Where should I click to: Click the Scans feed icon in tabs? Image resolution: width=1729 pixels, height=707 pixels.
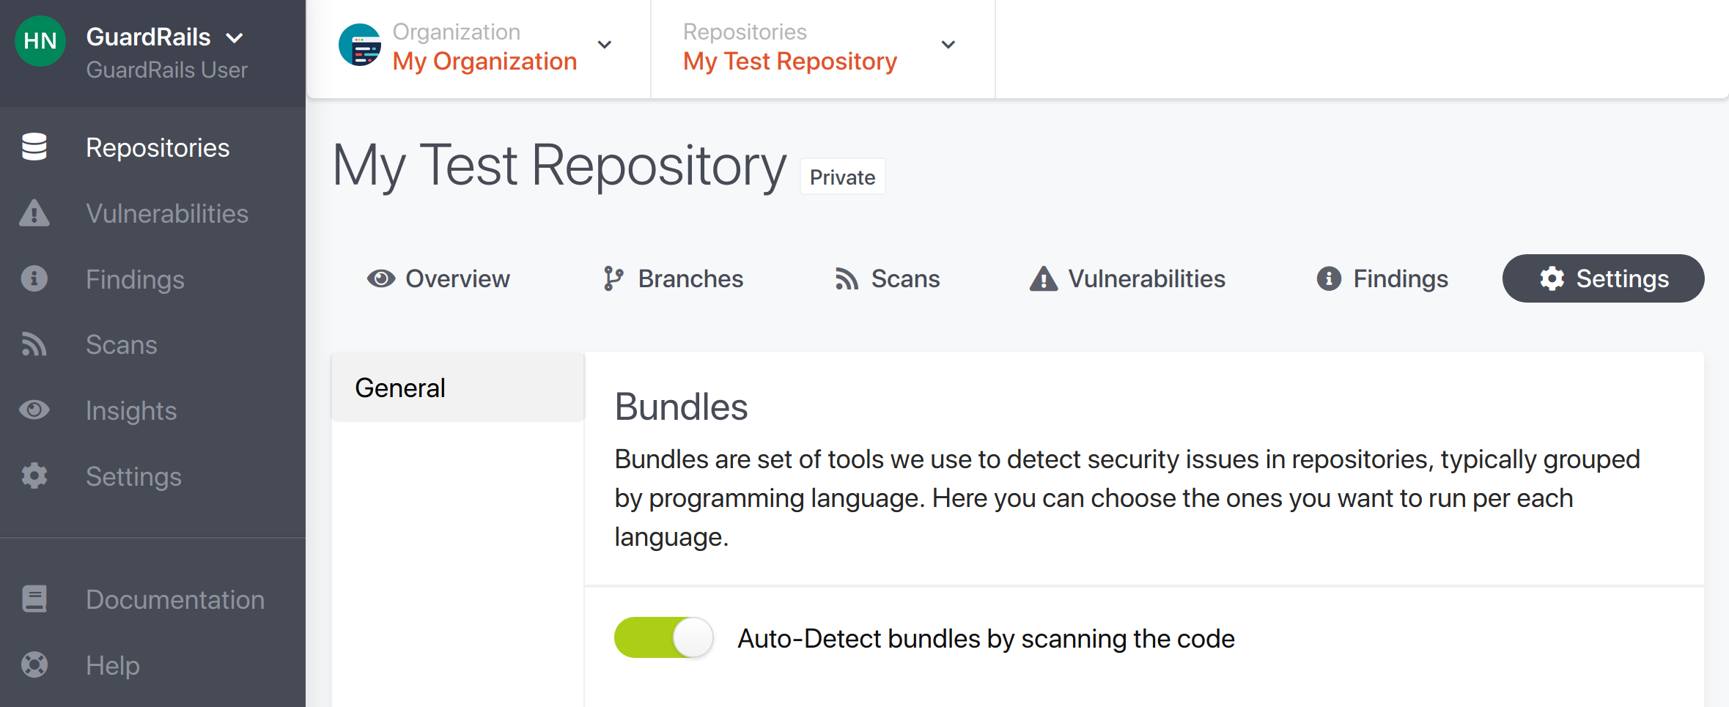point(847,279)
